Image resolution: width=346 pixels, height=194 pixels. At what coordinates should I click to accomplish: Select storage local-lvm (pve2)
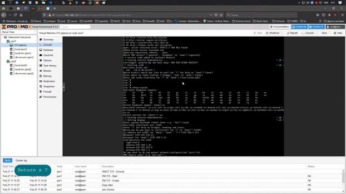[x=23, y=70]
